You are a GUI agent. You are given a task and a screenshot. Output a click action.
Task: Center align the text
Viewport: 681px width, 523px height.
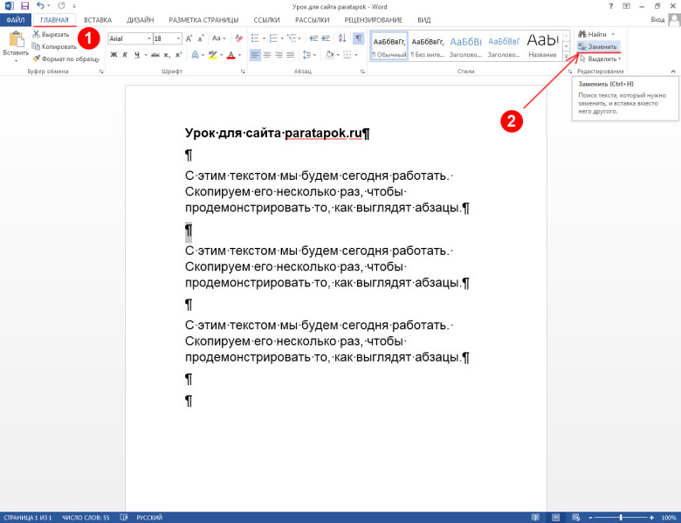point(267,55)
